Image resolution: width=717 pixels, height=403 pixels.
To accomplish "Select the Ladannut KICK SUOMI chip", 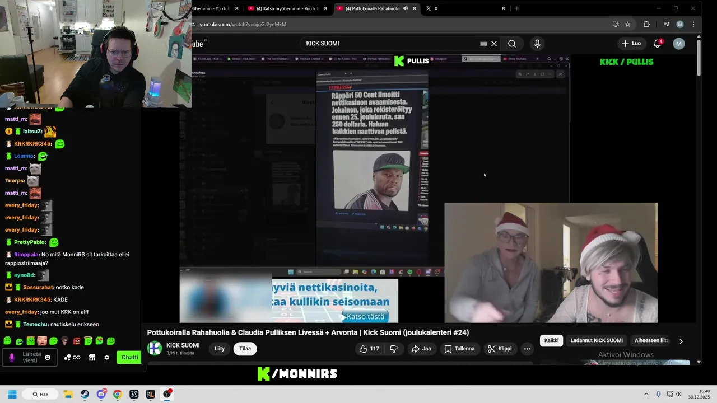I will click(597, 340).
